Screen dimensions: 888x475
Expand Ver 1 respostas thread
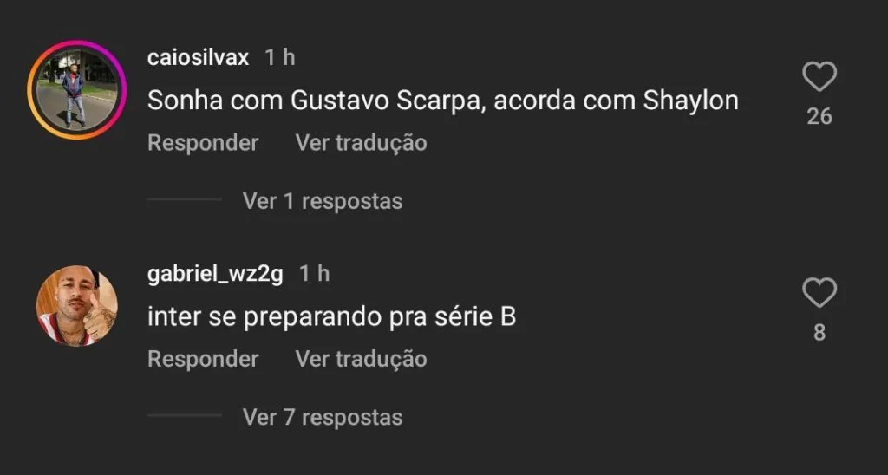(323, 201)
